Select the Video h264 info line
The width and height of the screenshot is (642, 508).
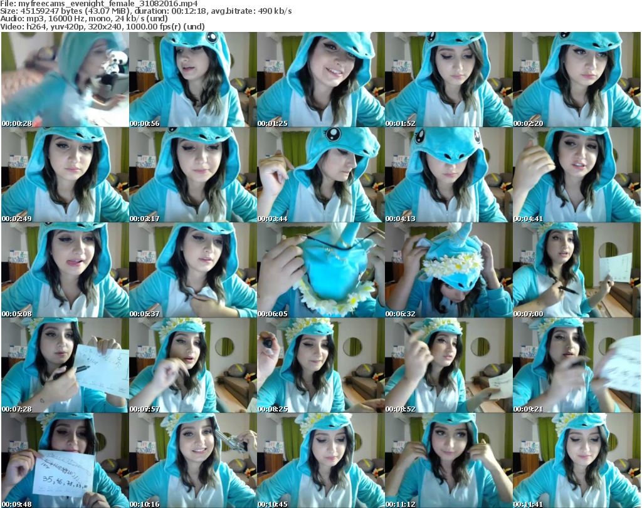click(102, 26)
